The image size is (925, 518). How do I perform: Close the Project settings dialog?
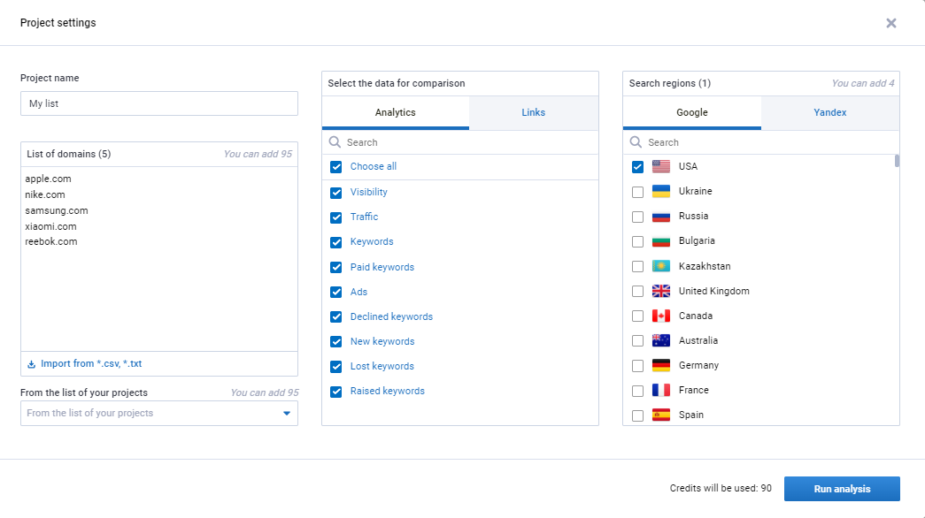pyautogui.click(x=891, y=23)
